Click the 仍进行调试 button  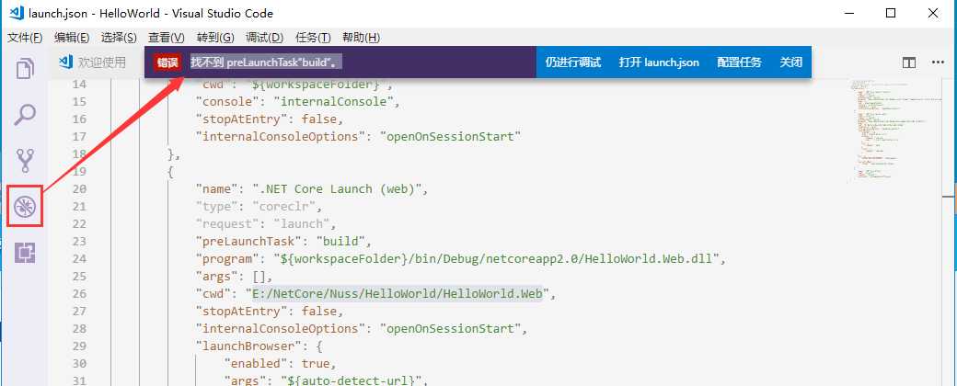pyautogui.click(x=573, y=62)
